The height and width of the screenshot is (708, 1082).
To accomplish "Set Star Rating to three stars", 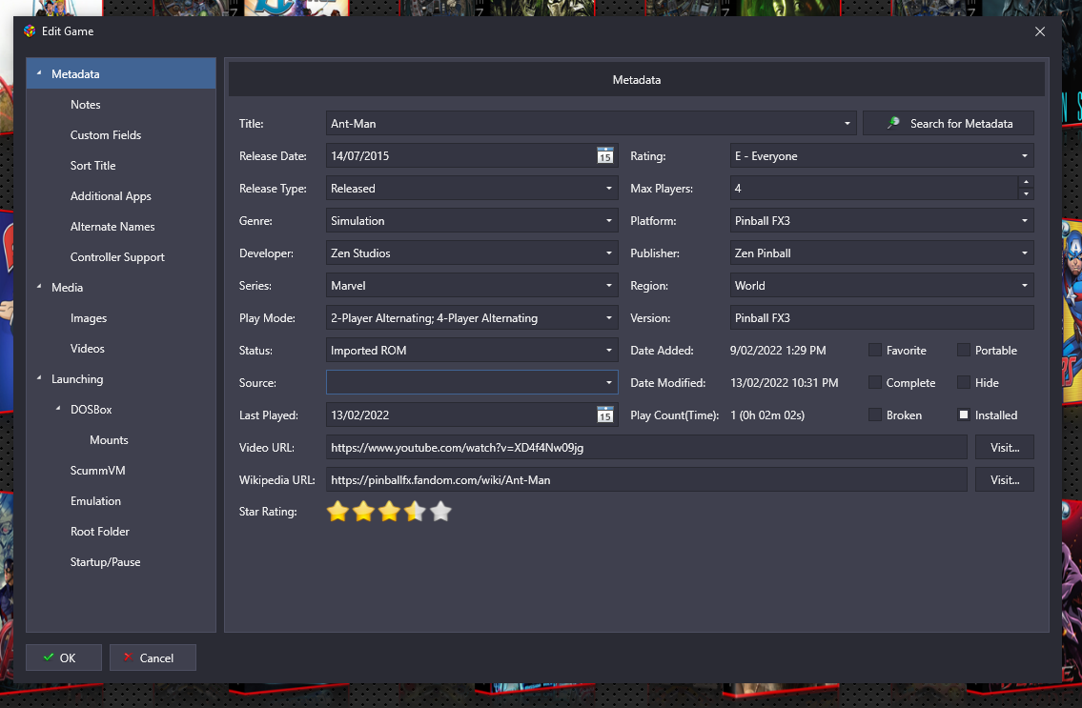I will coord(389,512).
